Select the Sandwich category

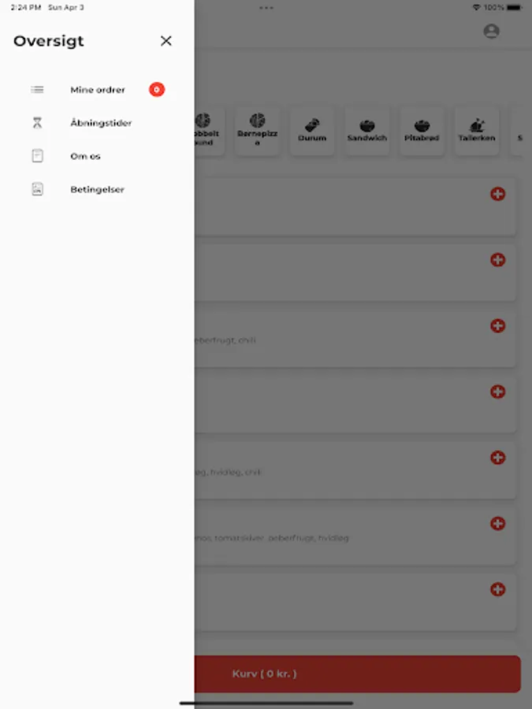click(366, 131)
